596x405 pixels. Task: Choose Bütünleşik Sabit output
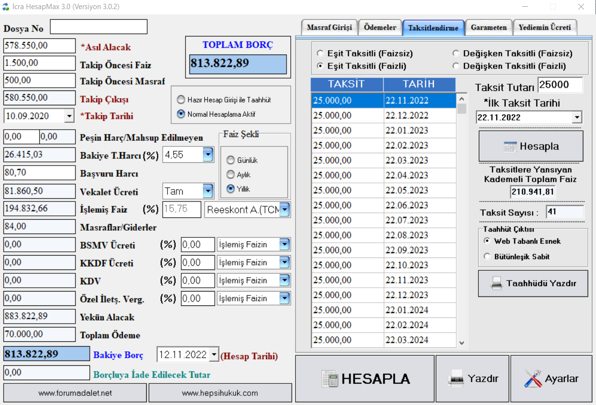coord(487,256)
